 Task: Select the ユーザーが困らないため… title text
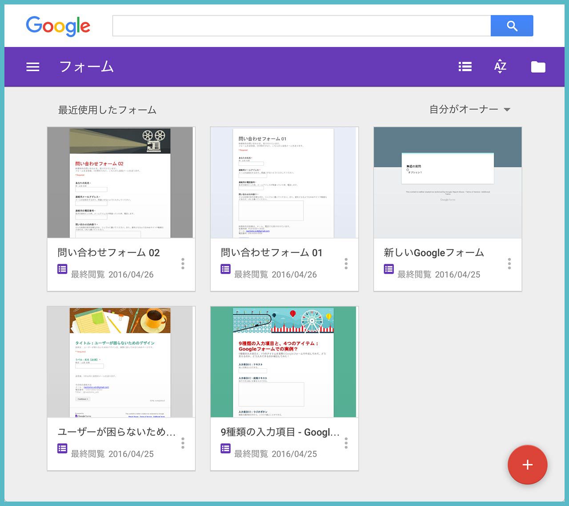(116, 432)
